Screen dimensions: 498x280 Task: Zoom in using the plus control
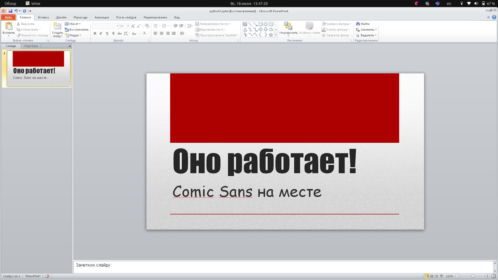(488, 276)
